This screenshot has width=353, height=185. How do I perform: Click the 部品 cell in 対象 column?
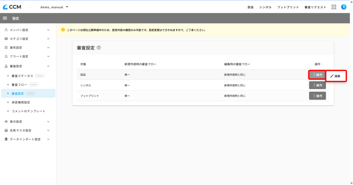(x=83, y=75)
